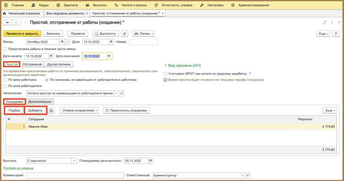
Task: Click the Месяц field Октябрь 2022
Action: pos(43,42)
